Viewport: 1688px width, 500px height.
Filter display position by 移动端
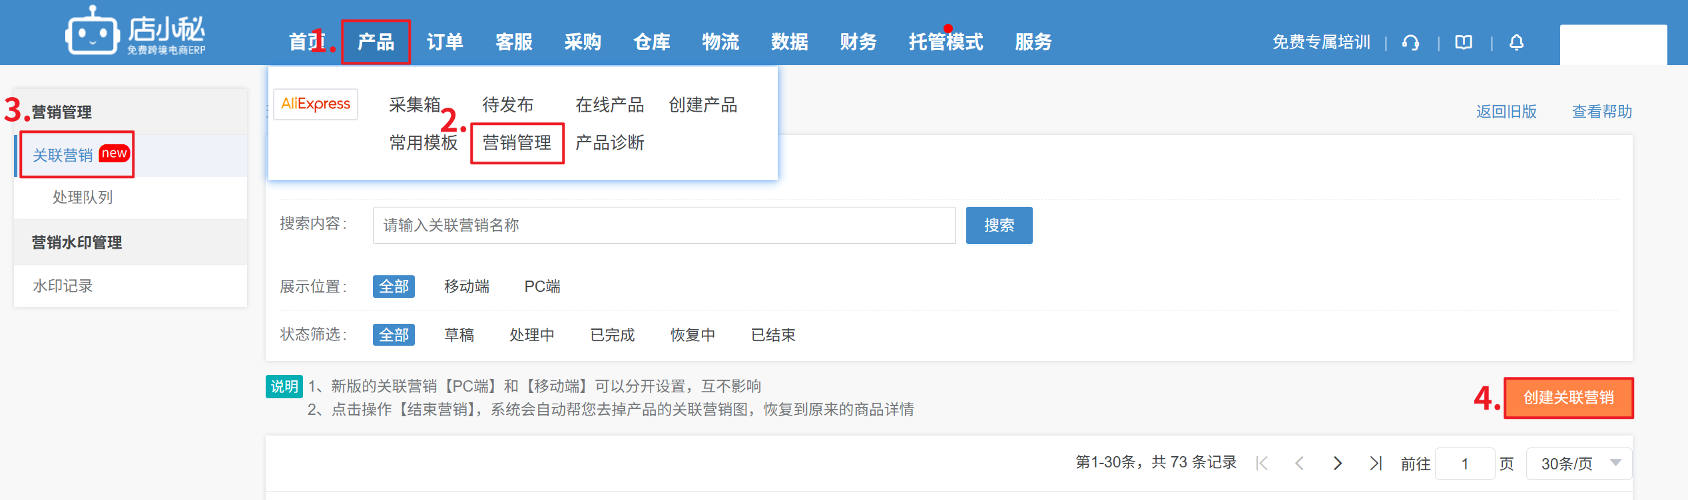[466, 287]
